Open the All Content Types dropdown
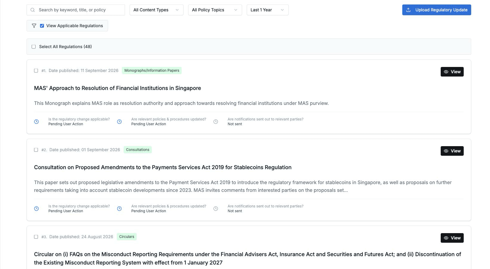Viewport: 490px width, 269px height. point(157,10)
